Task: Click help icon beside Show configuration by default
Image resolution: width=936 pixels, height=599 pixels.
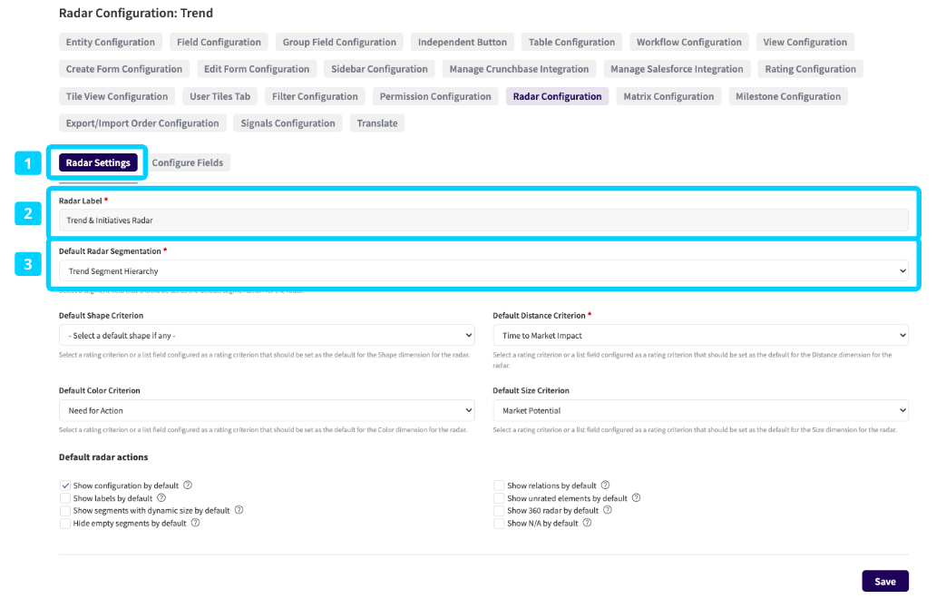Action: 188,486
